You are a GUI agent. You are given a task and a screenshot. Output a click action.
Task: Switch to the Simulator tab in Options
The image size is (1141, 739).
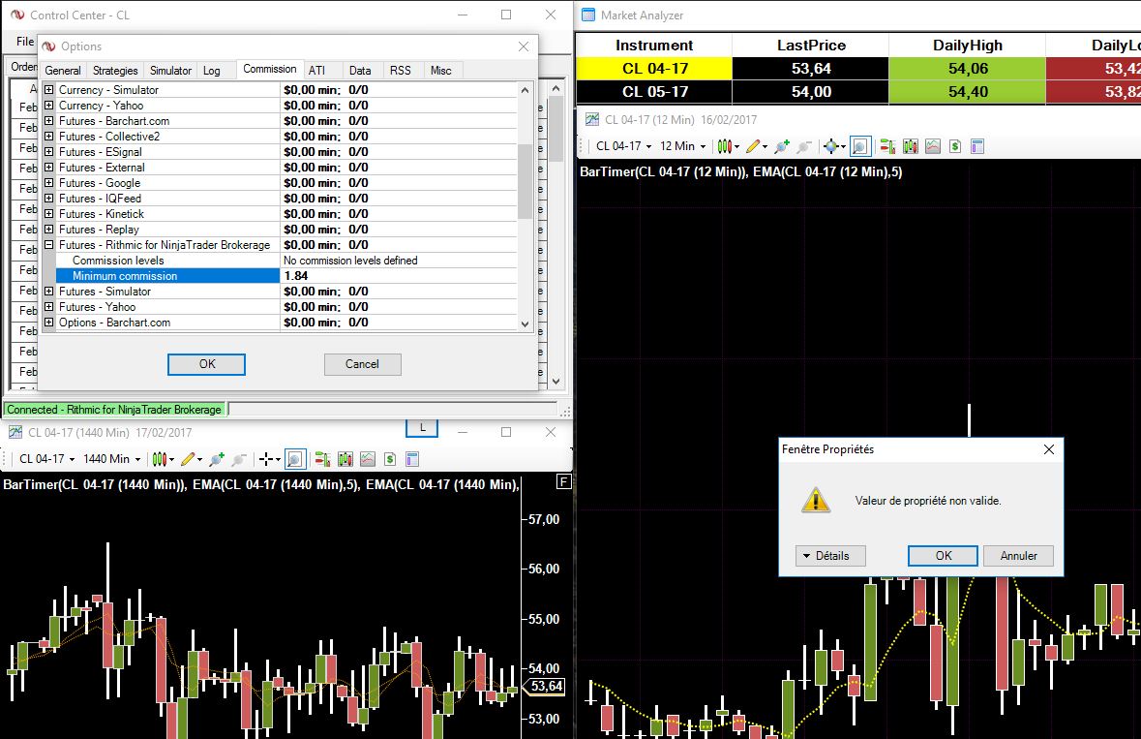coord(170,71)
